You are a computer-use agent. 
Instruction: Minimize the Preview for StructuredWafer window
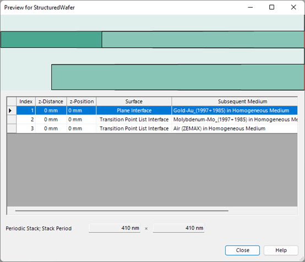[250, 7]
